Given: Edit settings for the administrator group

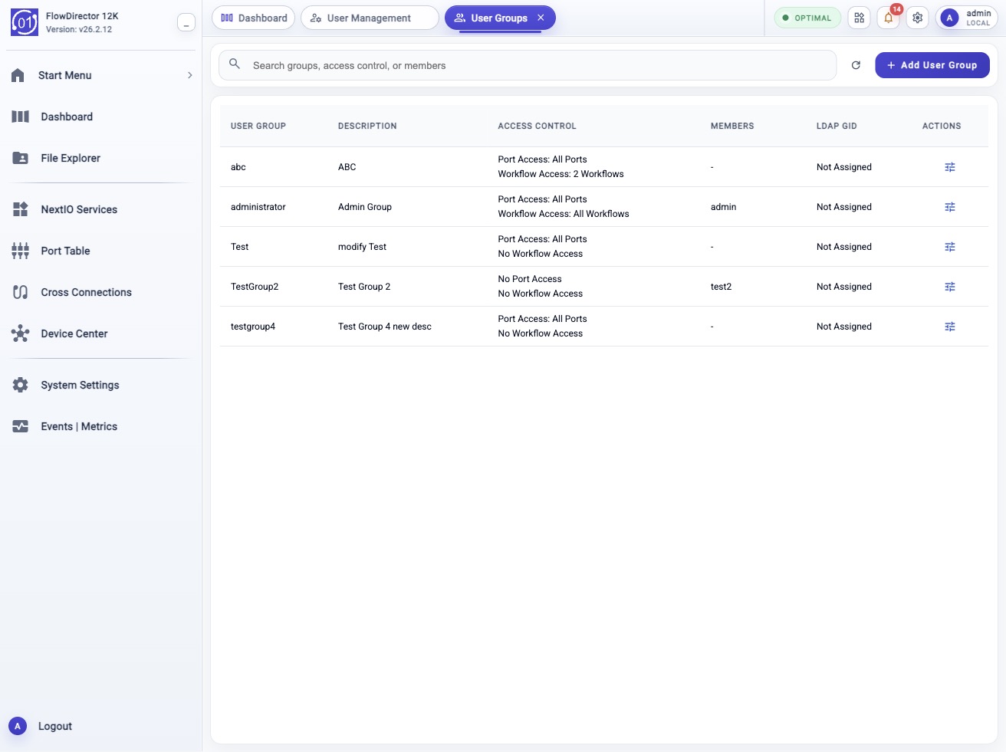Looking at the screenshot, I should point(950,207).
